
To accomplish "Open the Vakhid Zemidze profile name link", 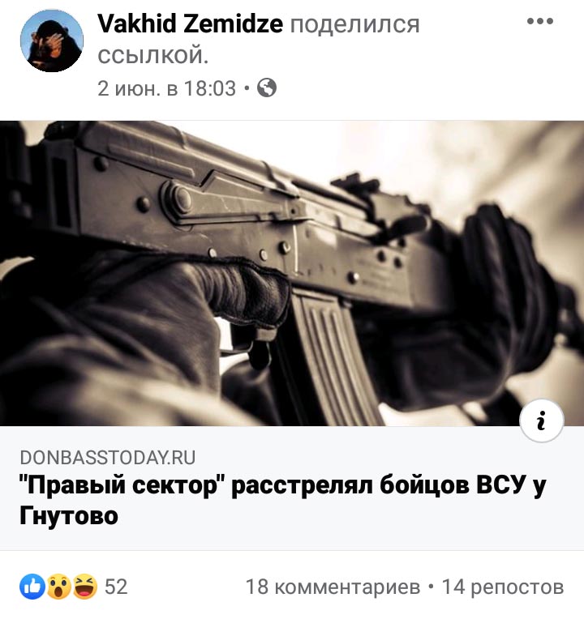I will click(190, 23).
